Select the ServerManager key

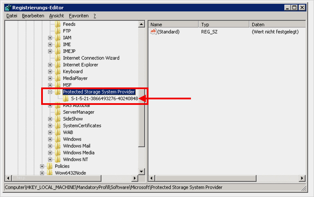point(78,112)
